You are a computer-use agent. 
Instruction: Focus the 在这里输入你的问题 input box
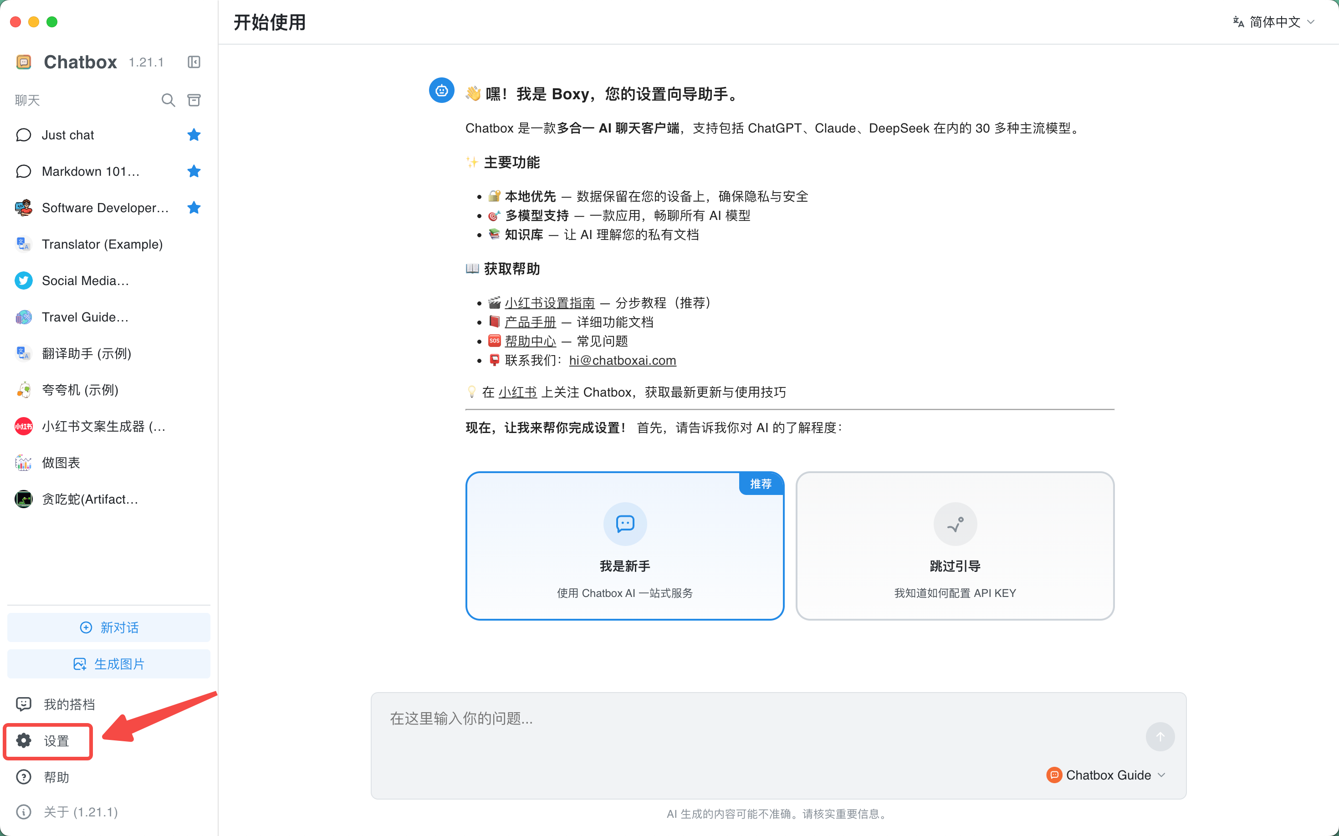[x=758, y=719]
